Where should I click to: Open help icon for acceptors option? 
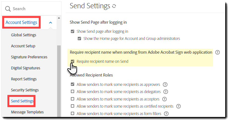pos(165,99)
